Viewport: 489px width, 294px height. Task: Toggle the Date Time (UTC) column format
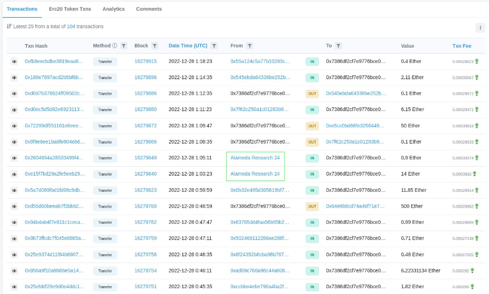188,46
